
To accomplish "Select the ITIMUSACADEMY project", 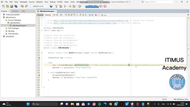I will pos(13,15).
